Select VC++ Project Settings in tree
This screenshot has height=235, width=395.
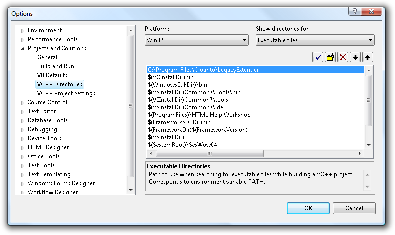[x=66, y=93]
